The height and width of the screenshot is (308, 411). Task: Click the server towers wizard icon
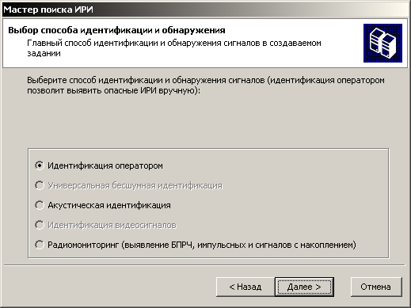tap(382, 43)
